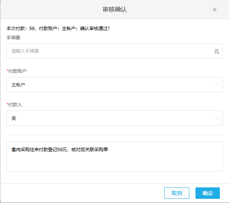229x203 pixels.
Task: Click the 手续费 label
Action: point(13,38)
